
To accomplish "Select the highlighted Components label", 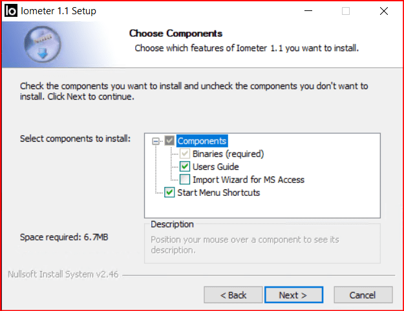I will (202, 141).
